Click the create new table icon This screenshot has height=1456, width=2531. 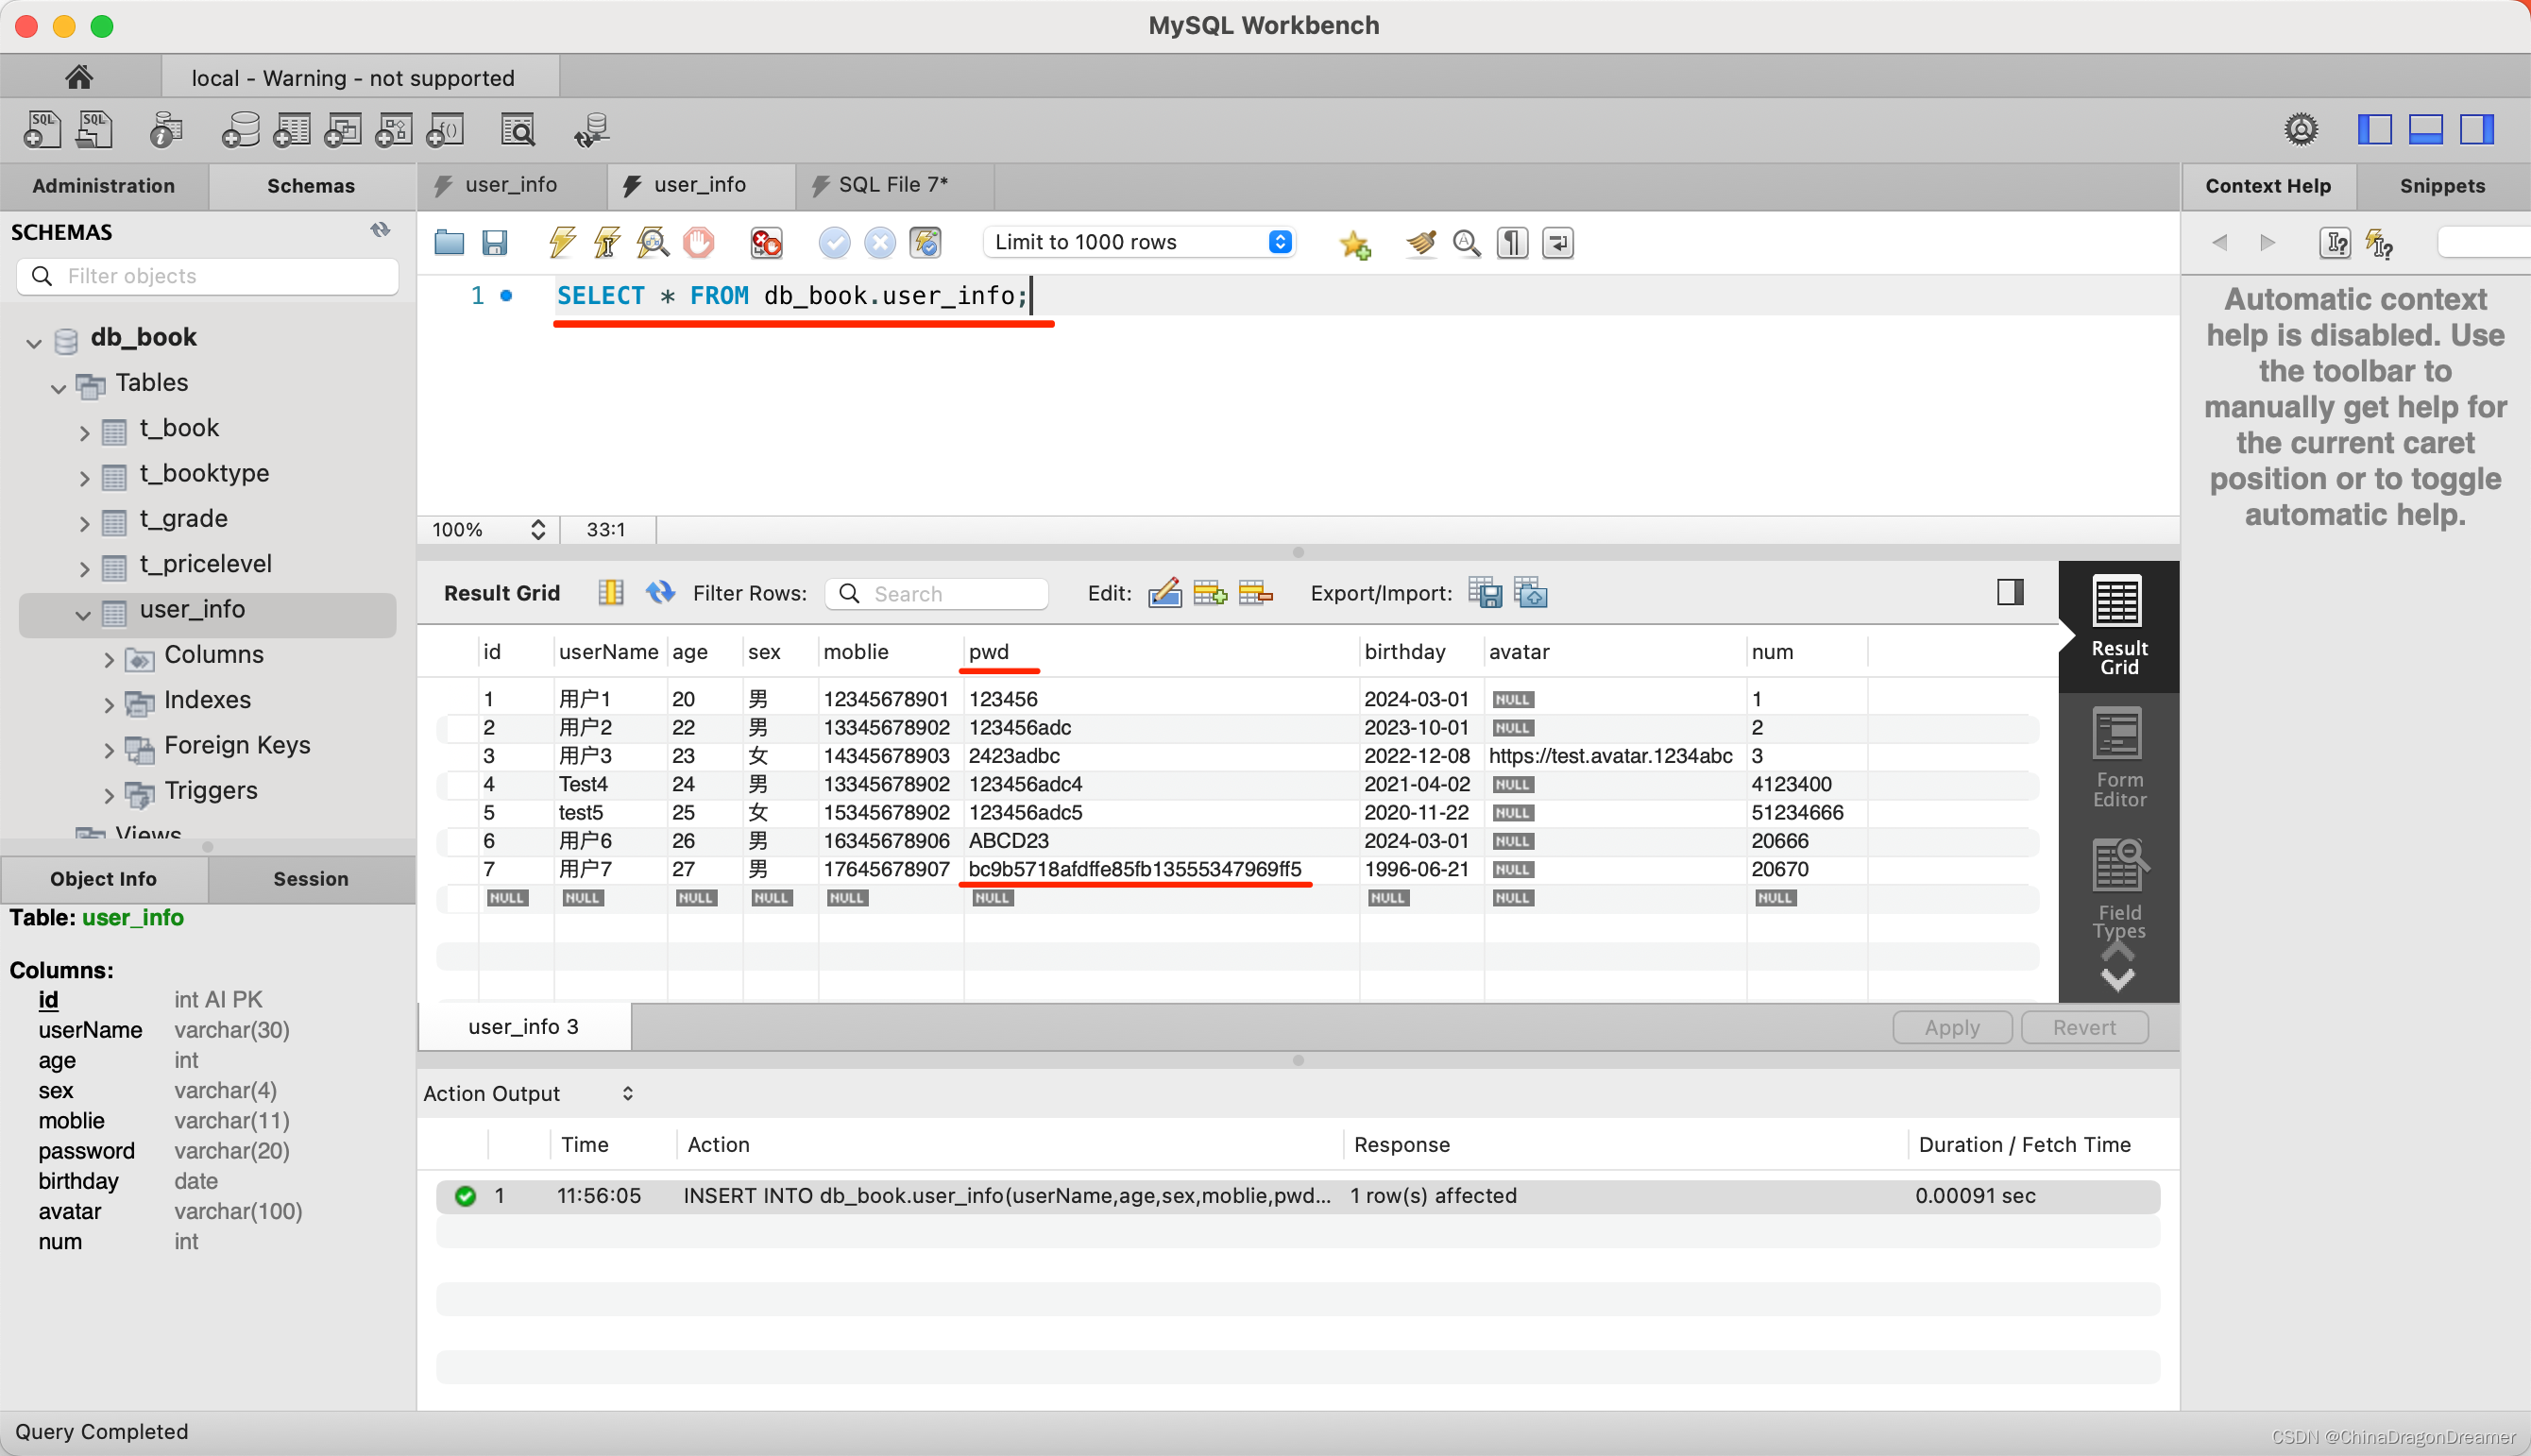pyautogui.click(x=291, y=130)
